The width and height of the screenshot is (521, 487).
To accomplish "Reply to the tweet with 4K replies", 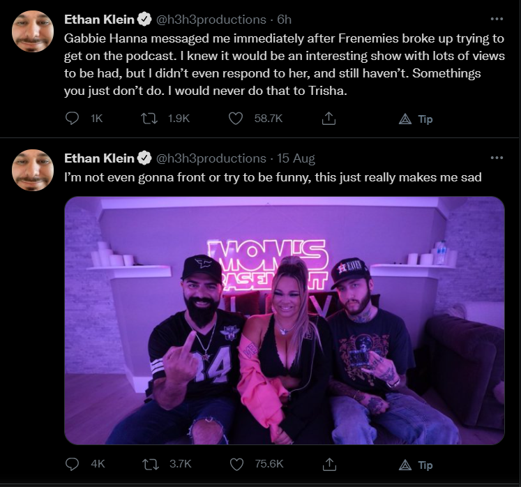I will tap(72, 464).
